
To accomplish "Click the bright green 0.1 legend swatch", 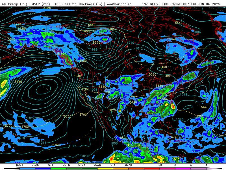I will [x=58, y=169].
